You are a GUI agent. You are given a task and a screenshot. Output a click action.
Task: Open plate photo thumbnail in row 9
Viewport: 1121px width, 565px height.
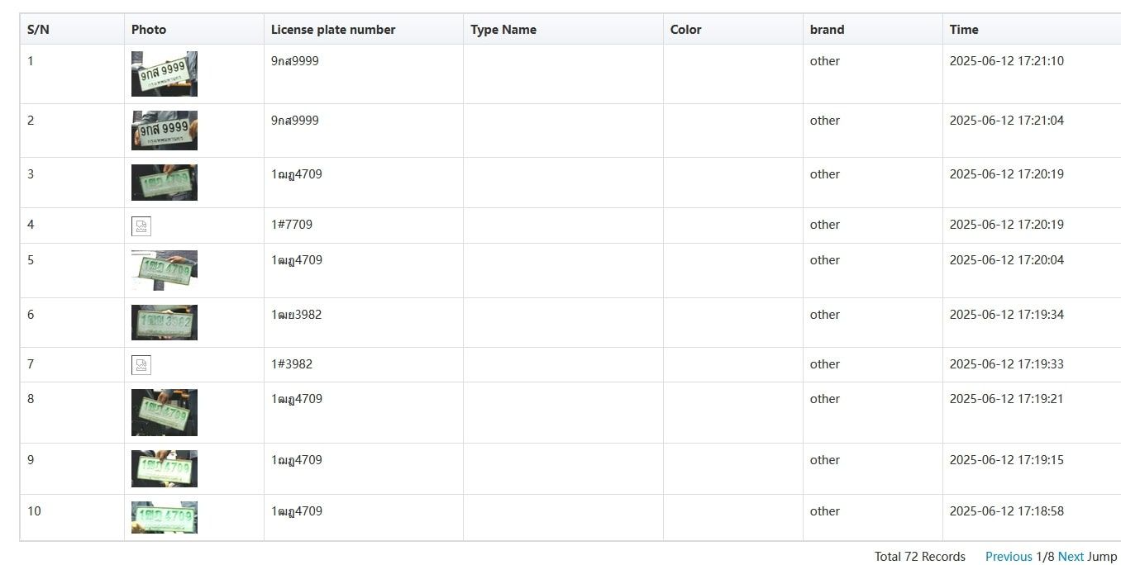(x=165, y=468)
